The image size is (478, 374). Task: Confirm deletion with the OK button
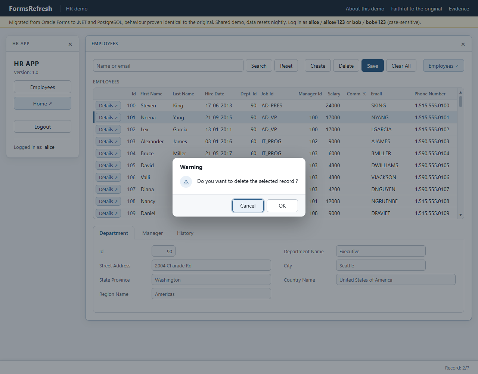(x=282, y=206)
